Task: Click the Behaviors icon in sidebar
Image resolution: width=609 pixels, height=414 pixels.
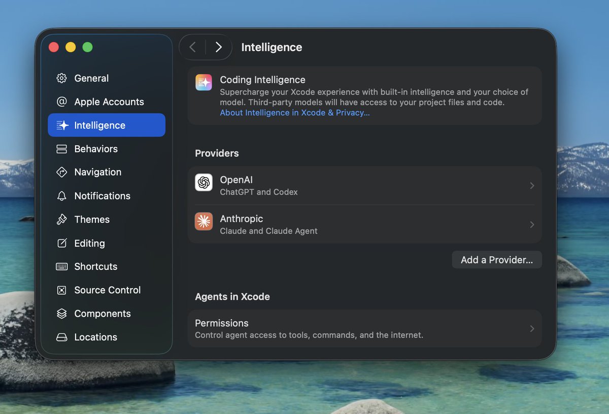Action: tap(62, 149)
